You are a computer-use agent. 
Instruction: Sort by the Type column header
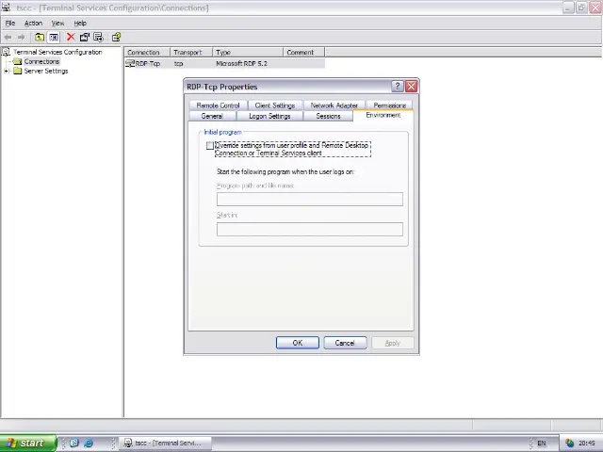tap(248, 53)
